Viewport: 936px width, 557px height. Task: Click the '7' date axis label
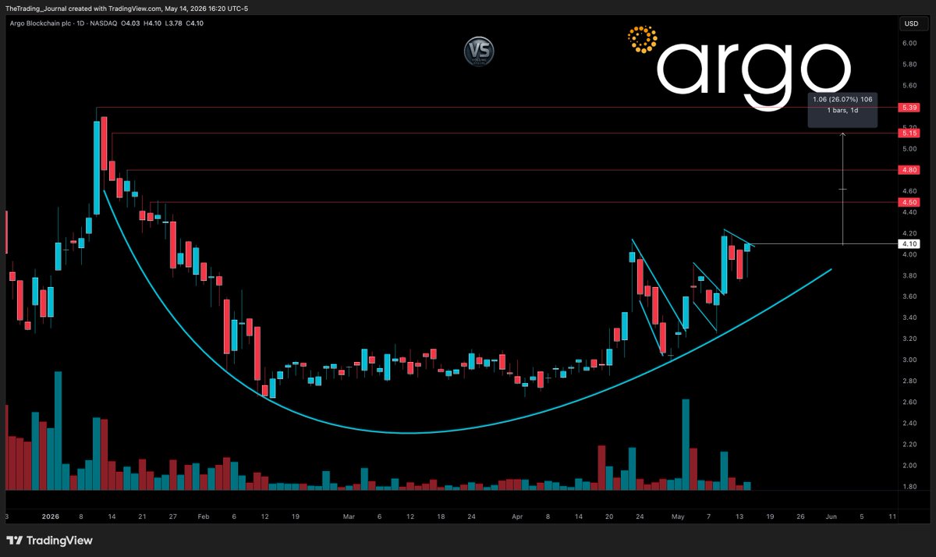click(x=708, y=516)
